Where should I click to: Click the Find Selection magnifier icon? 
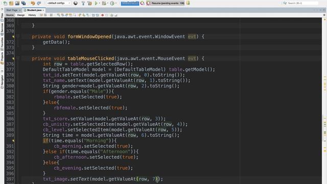pyautogui.click(x=58, y=15)
